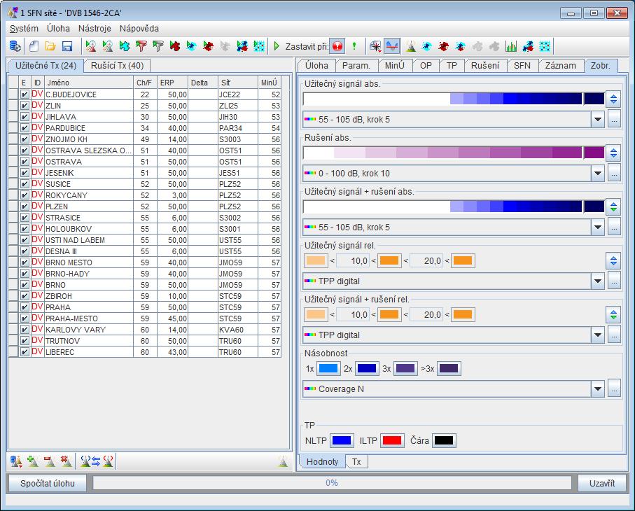Click green exclamation mark icon
This screenshot has width=635, height=511.
click(x=354, y=46)
